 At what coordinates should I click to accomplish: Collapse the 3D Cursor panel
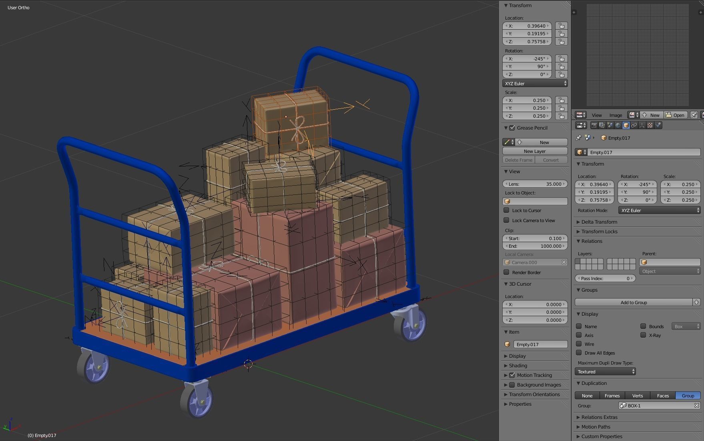(519, 284)
